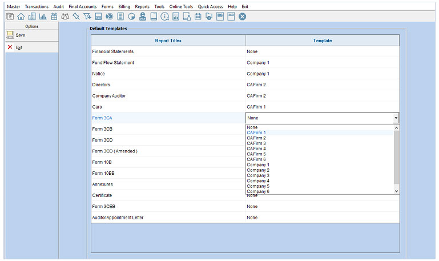This screenshot has width=439, height=261.
Task: Expand the Form 3CA template dropdown arrow
Action: coord(396,118)
